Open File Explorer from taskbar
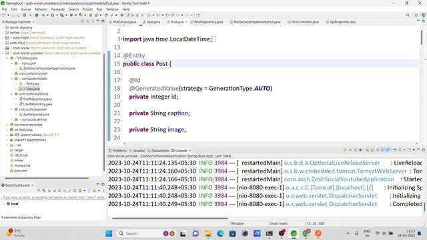The width and height of the screenshot is (427, 240). click(208, 233)
